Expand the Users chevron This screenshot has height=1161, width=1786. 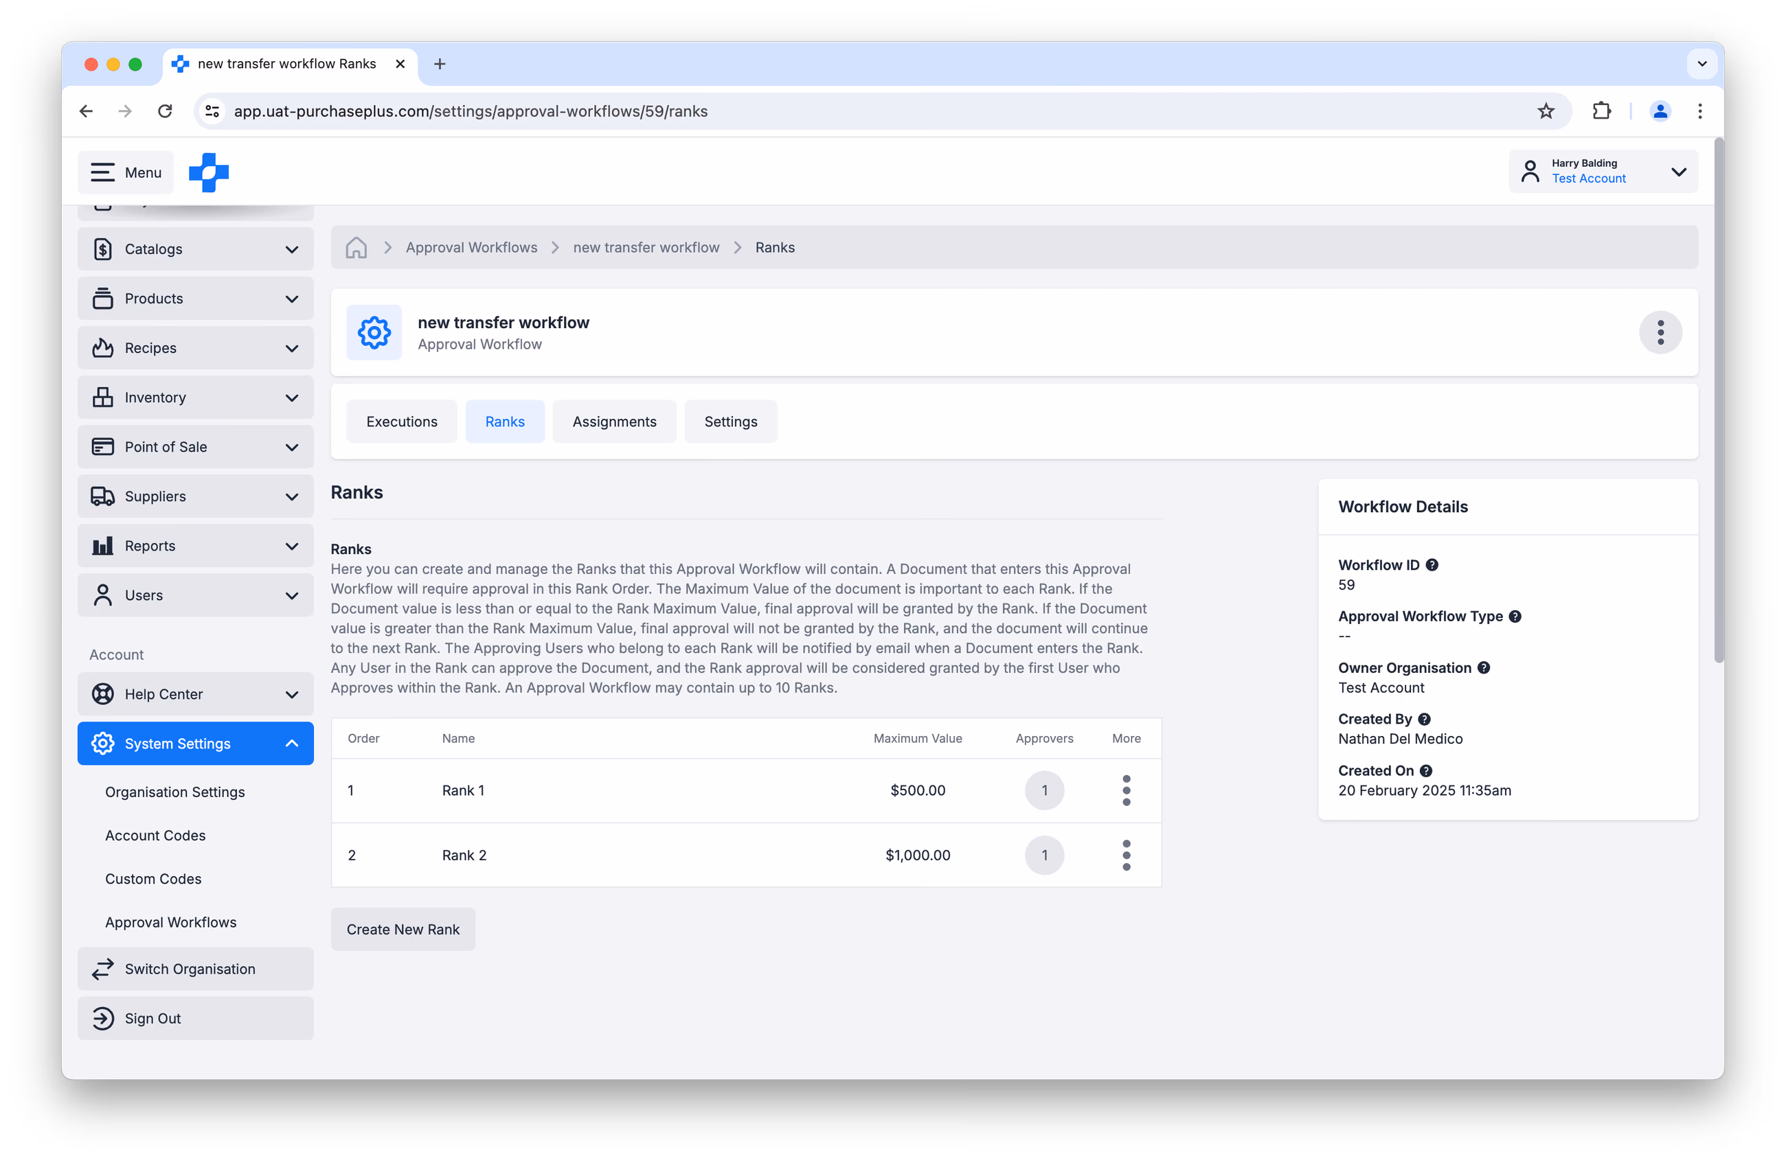point(292,596)
